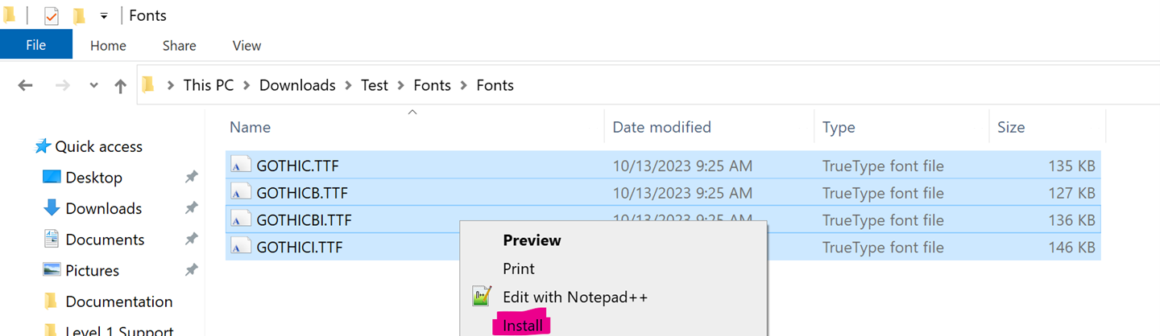Viewport: 1160px width, 336px height.
Task: Switch to the Home ribbon tab
Action: 108,46
